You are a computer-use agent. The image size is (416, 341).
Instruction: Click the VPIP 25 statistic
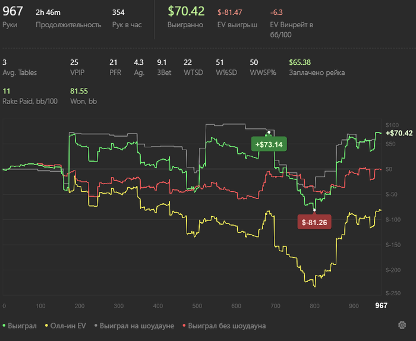click(77, 67)
